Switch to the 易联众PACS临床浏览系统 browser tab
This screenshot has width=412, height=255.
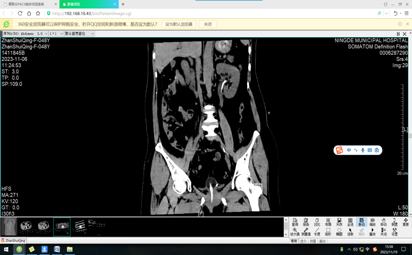29,4
